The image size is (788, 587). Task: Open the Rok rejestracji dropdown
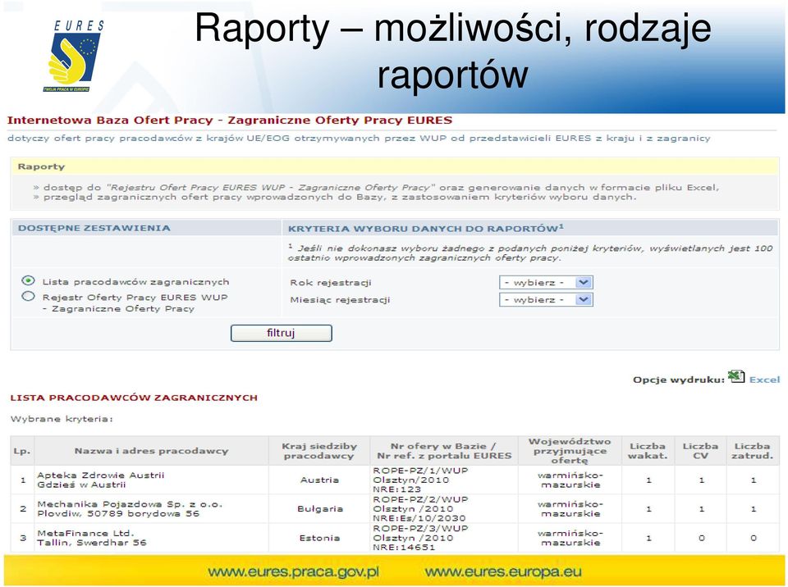click(547, 282)
